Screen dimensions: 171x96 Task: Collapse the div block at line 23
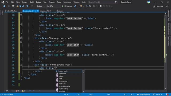point(21,25)
